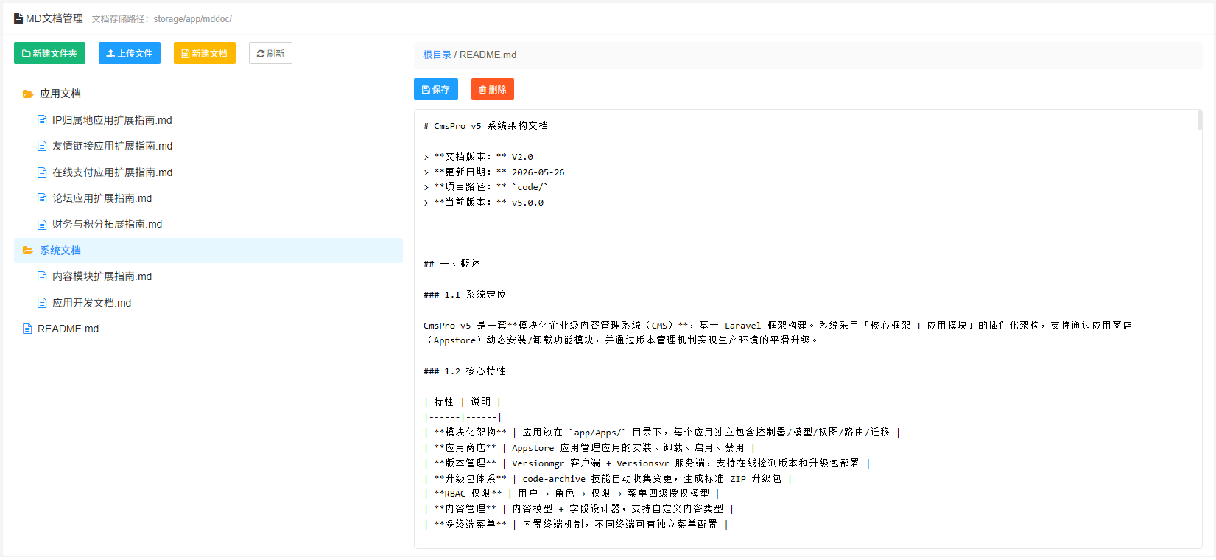
Task: Click the heading line '# CmsPro v5 系统架构文档'
Action: click(x=485, y=126)
